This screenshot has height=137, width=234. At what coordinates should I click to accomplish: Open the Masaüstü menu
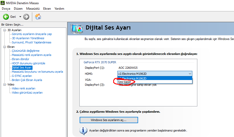point(33,9)
